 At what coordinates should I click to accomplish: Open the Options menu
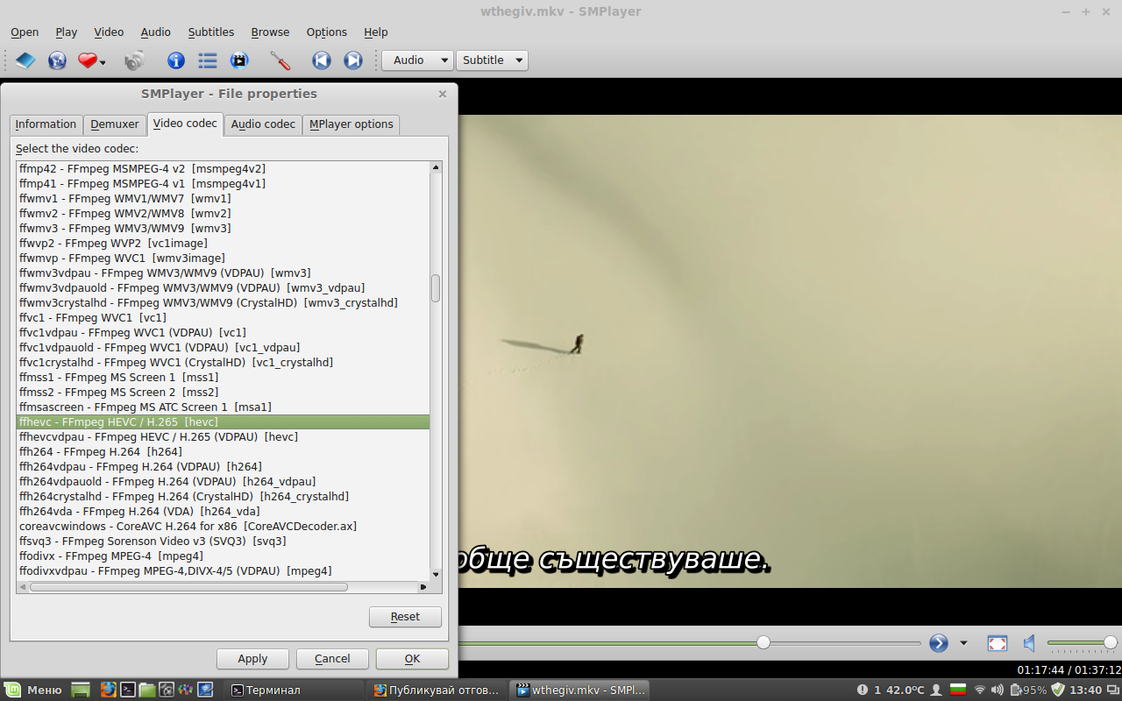coord(327,32)
